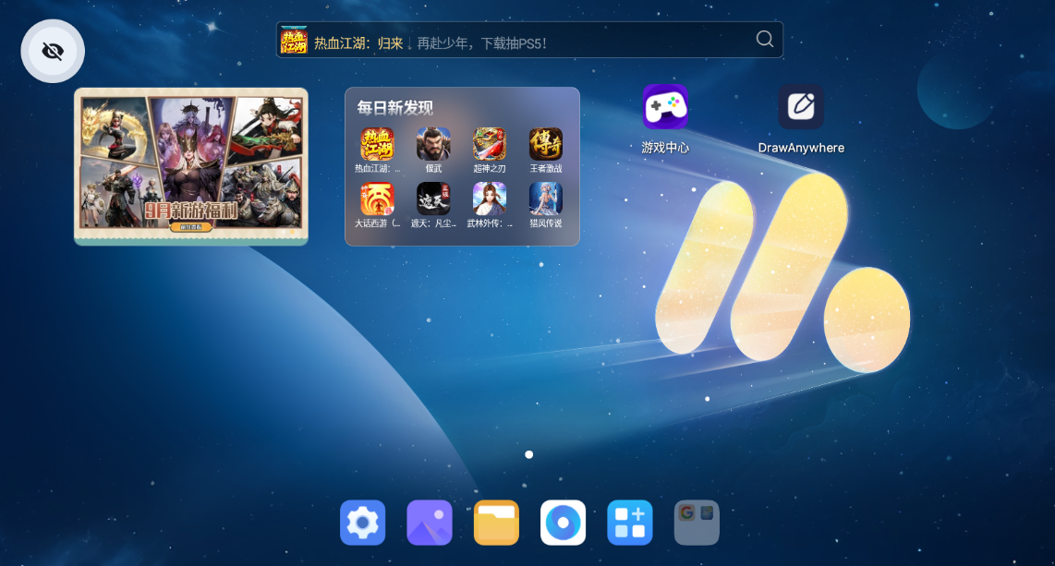Viewport: 1055px width, 566px height.
Task: Launch the browser from the dock
Action: [563, 522]
